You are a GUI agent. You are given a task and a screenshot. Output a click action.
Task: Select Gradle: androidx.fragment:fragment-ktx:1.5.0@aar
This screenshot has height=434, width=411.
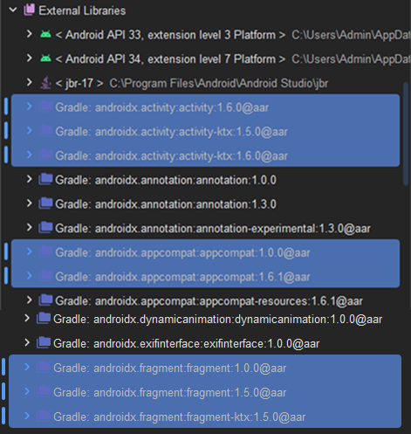[x=180, y=417]
